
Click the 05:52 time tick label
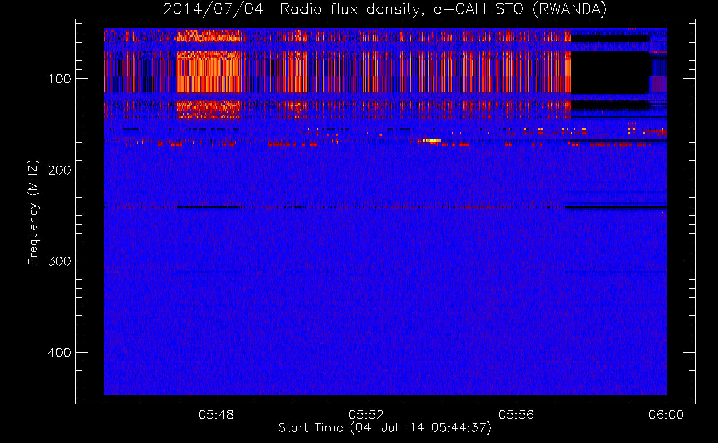[x=366, y=415]
